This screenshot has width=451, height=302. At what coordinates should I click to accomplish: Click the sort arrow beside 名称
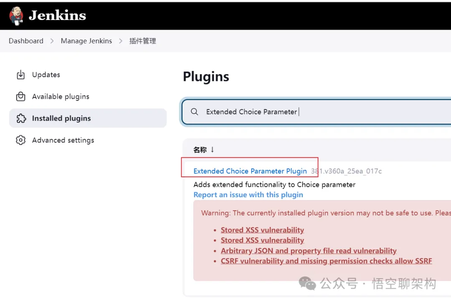coord(212,149)
